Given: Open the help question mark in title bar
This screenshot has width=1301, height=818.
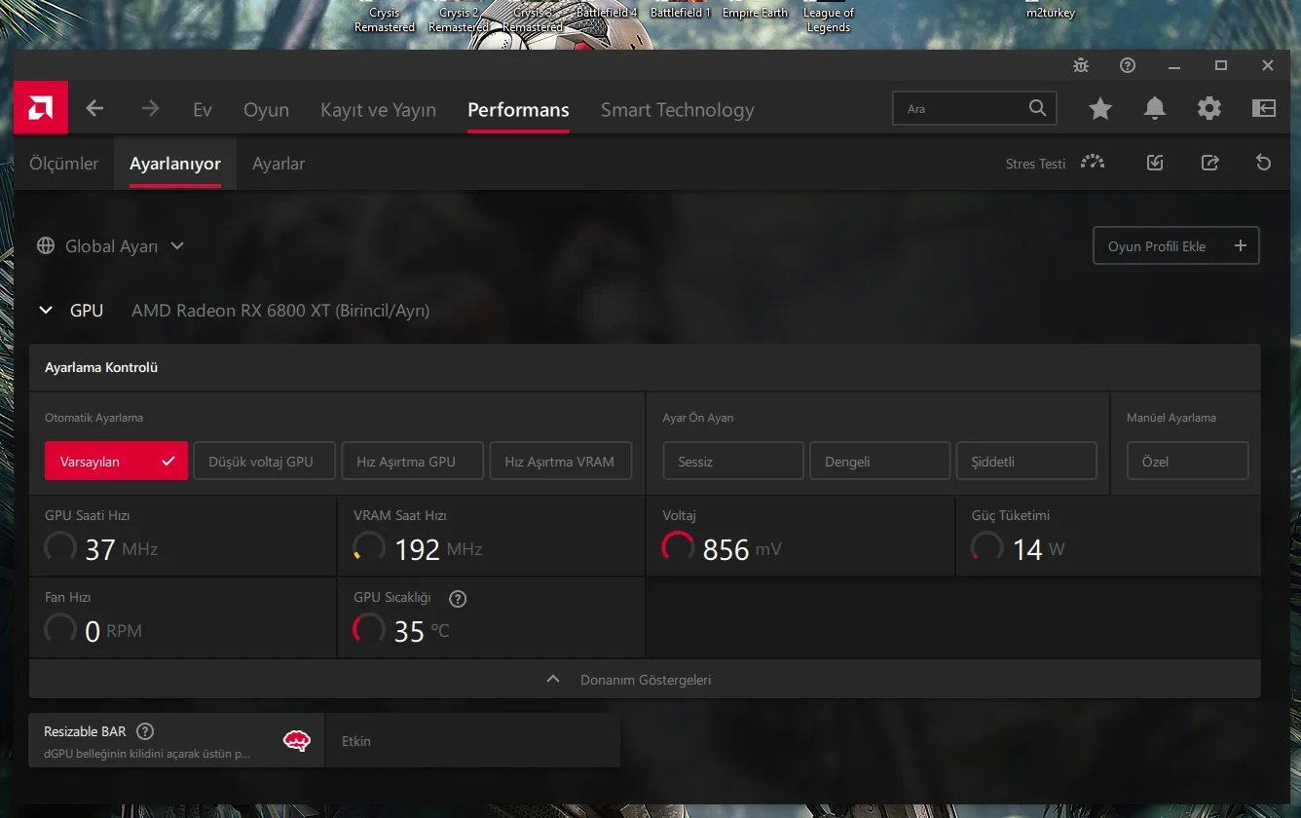Looking at the screenshot, I should pos(1128,65).
